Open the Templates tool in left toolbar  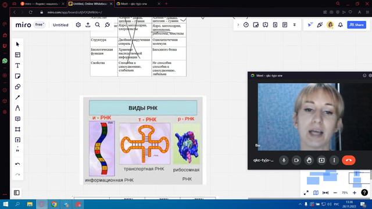tap(17, 55)
